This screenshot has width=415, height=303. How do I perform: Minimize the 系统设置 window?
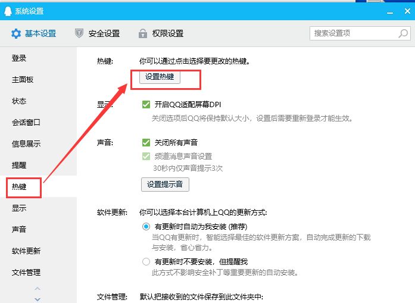click(390, 12)
